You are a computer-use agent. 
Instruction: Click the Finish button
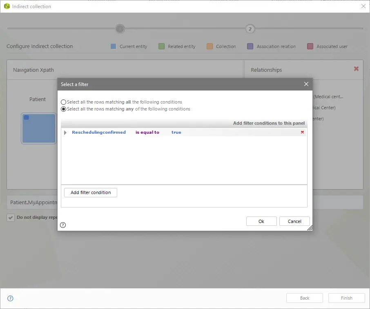click(347, 298)
